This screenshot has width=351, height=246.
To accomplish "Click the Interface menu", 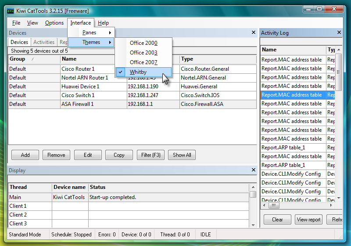I will tap(81, 23).
